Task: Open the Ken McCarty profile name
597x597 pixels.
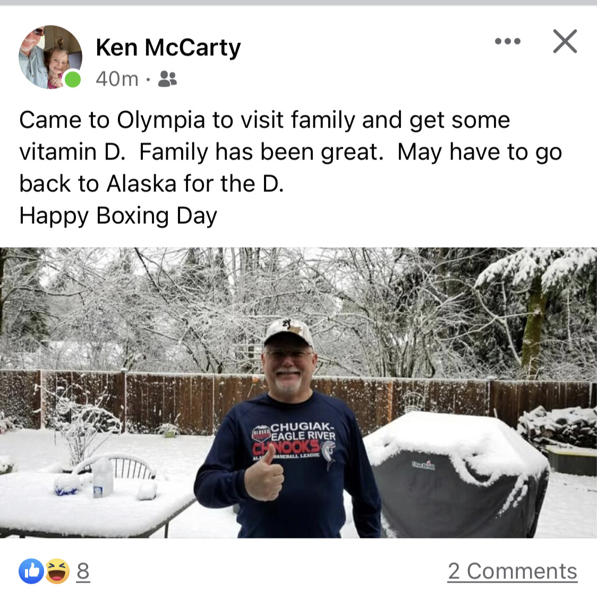Action: click(x=168, y=48)
